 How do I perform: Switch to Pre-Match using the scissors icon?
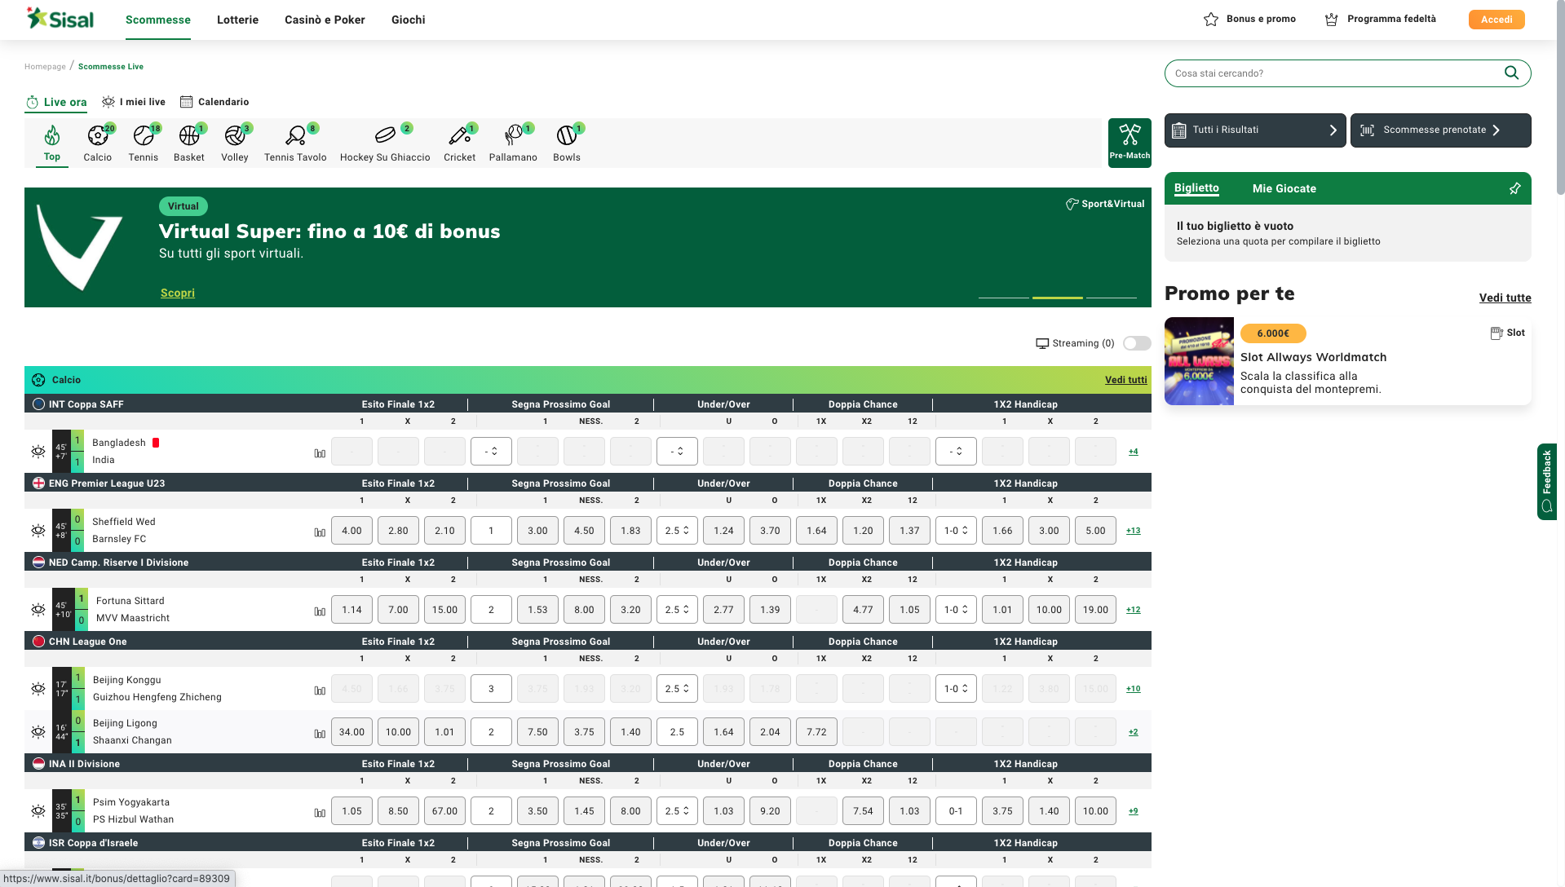tap(1129, 137)
